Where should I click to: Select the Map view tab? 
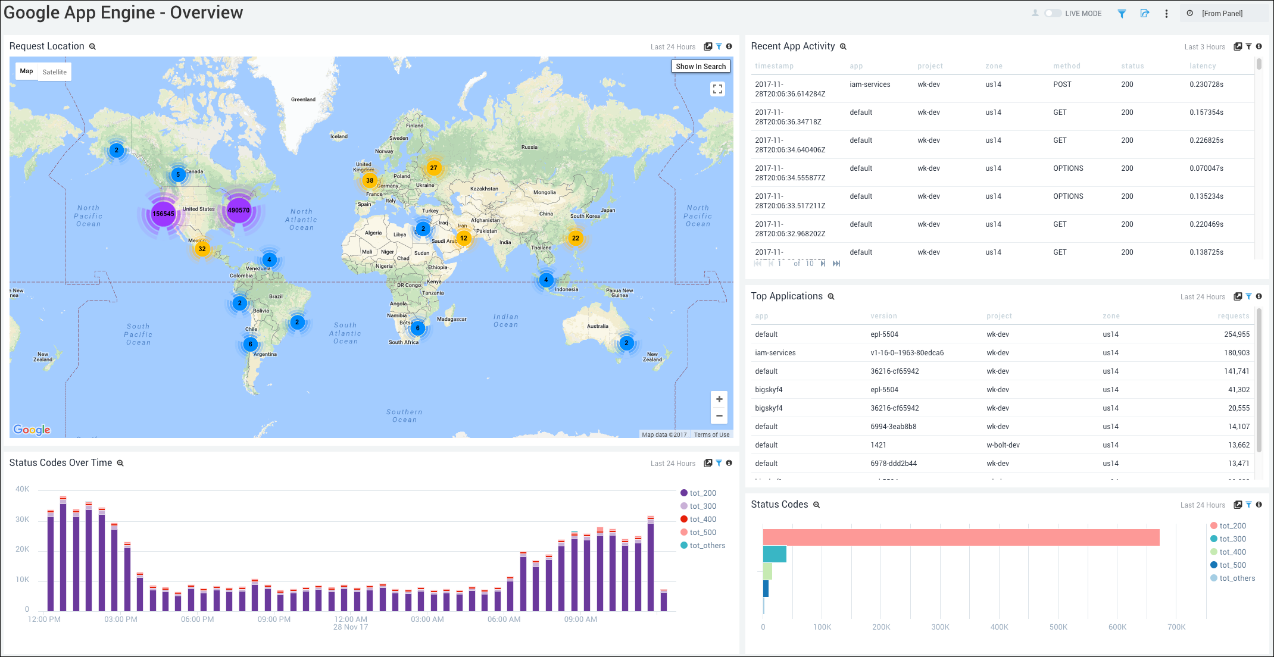click(x=26, y=71)
